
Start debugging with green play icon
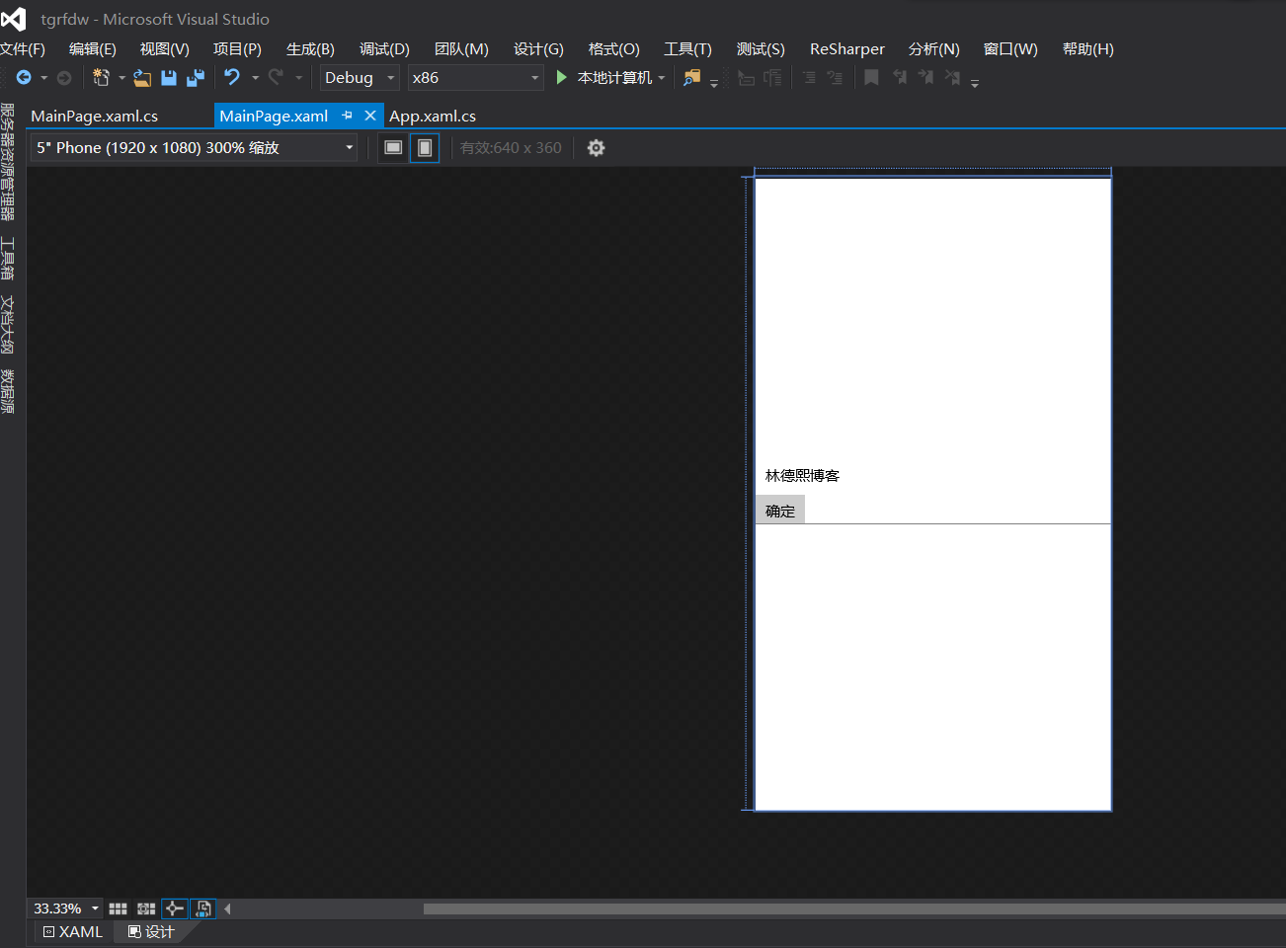click(x=561, y=77)
